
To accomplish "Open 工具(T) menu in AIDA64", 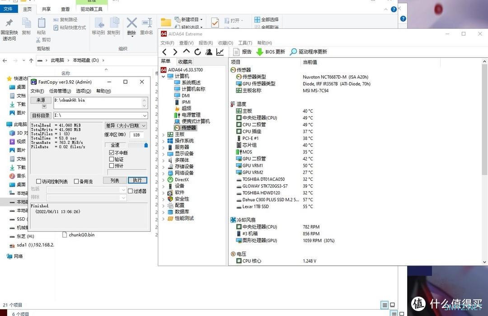I will click(245, 43).
